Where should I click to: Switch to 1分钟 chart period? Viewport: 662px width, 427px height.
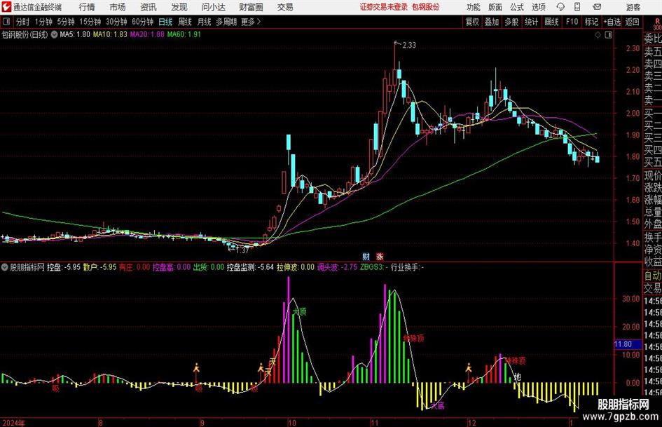(43, 22)
